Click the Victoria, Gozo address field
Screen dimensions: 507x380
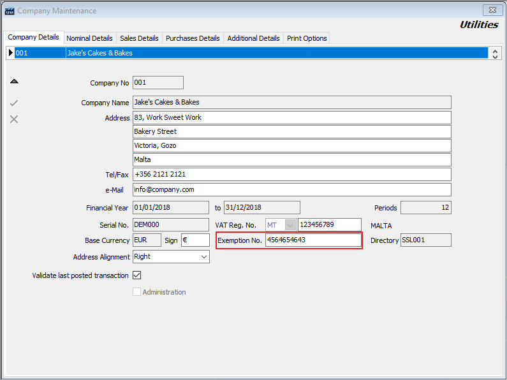[x=292, y=146]
